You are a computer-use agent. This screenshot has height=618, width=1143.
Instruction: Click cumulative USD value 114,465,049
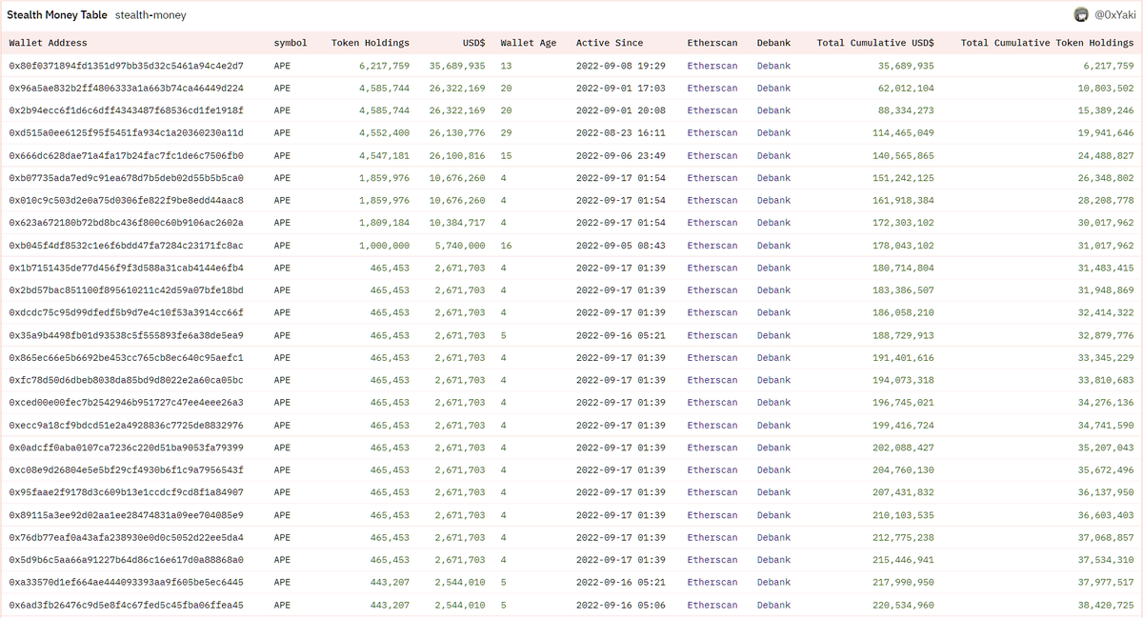903,133
